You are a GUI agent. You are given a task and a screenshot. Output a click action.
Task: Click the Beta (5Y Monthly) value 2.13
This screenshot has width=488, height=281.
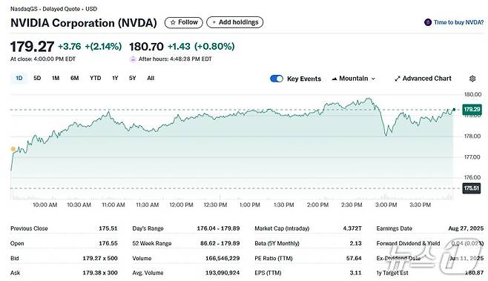click(355, 243)
